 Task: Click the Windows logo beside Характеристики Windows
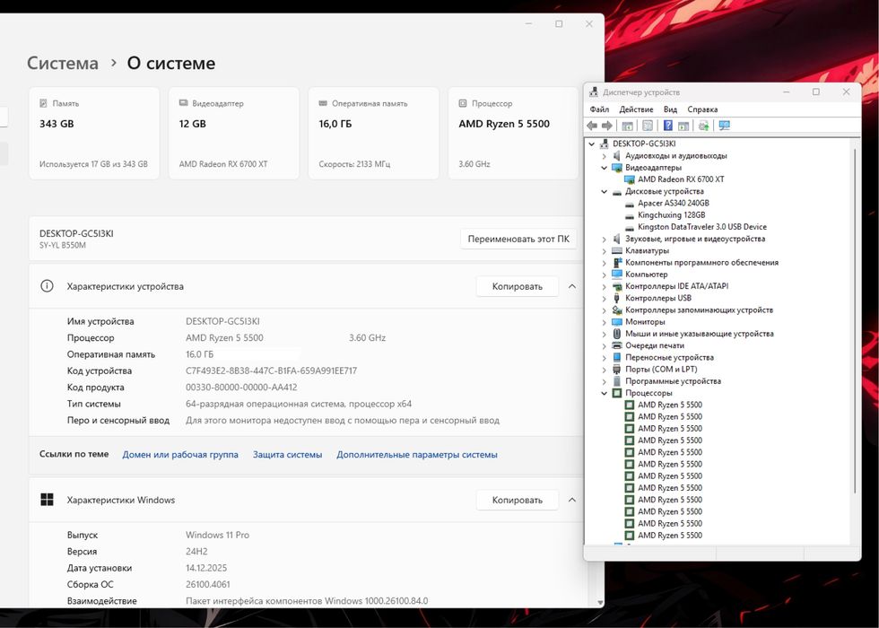(47, 500)
